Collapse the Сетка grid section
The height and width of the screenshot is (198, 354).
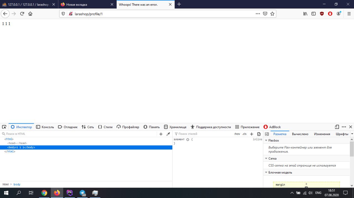tap(266, 158)
